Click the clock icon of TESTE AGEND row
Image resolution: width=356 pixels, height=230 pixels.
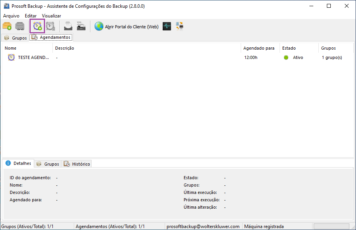[x=11, y=57]
